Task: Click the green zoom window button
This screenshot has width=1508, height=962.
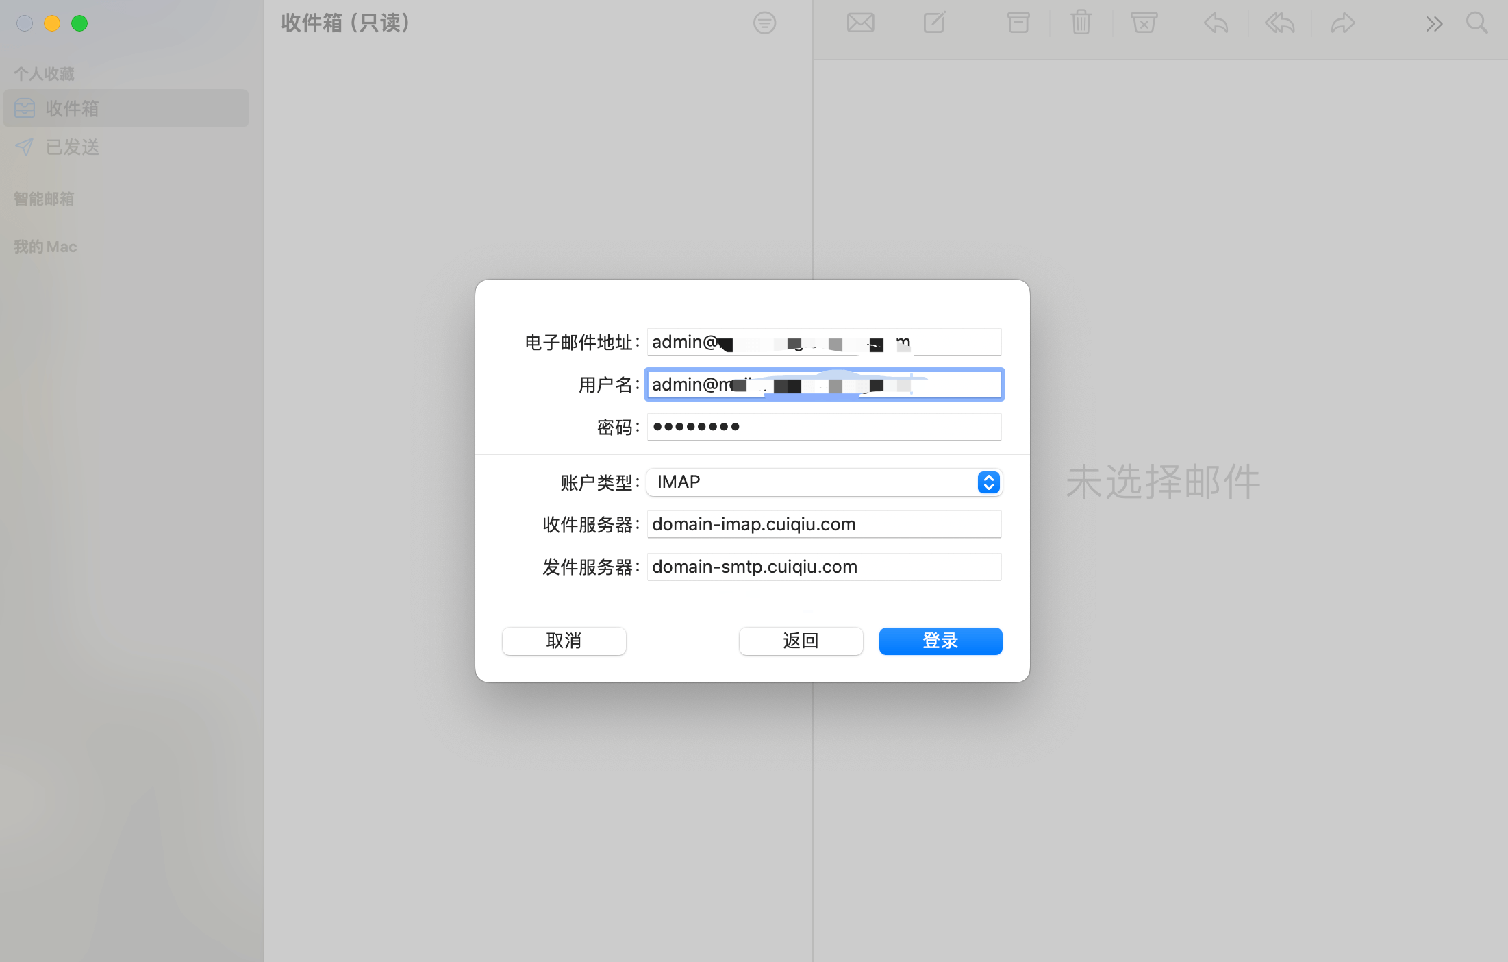Action: 79,23
